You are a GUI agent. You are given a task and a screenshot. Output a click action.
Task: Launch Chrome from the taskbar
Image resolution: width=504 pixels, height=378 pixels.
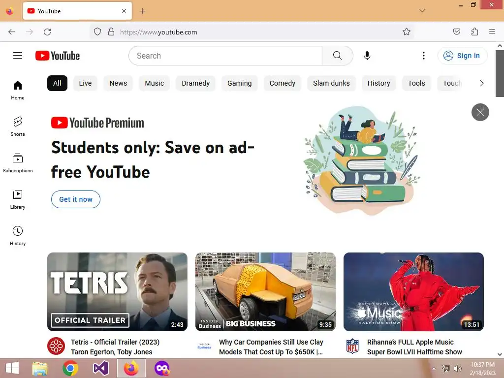70,368
